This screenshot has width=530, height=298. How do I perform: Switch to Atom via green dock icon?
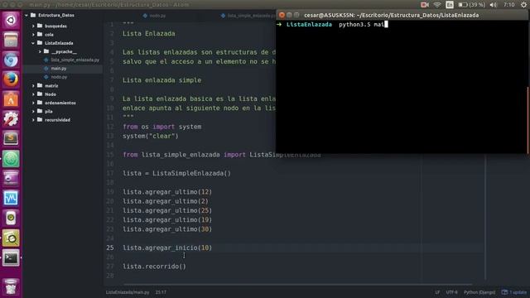(11, 159)
